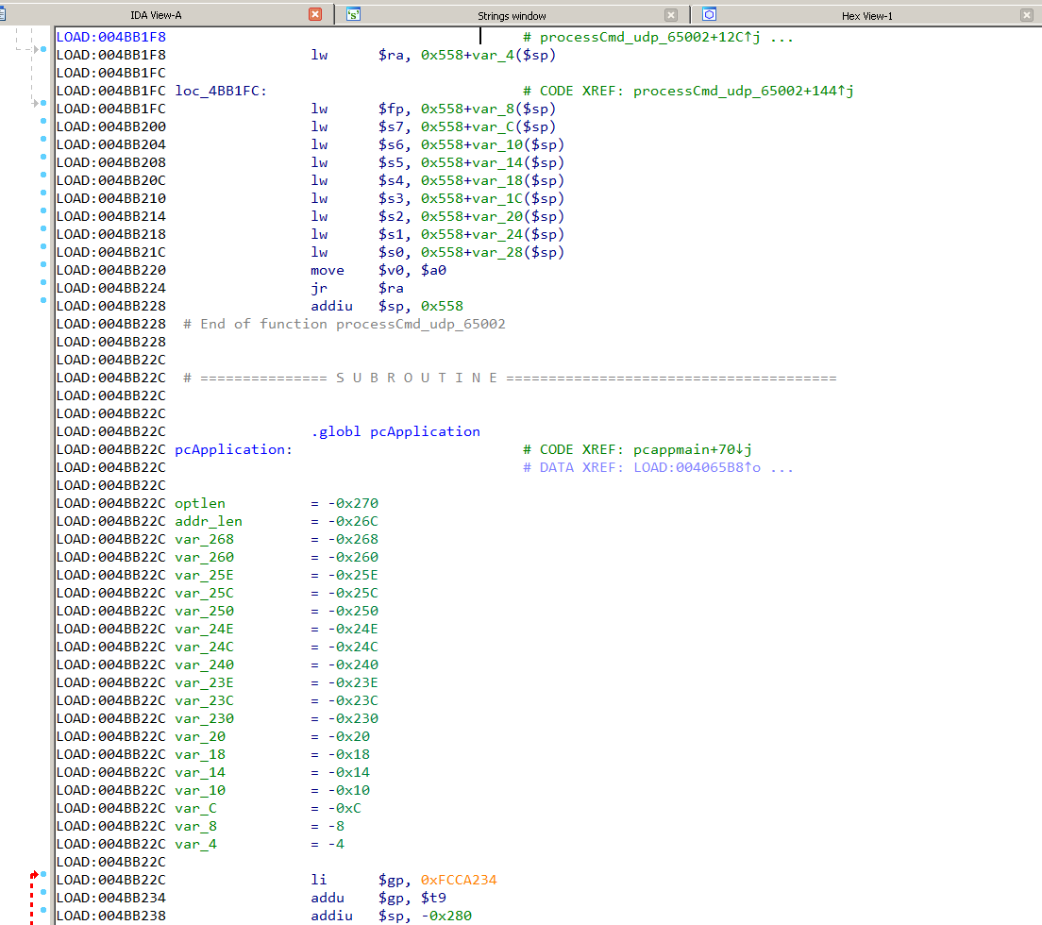Toggle breakpoint dot at jr $ra line
This screenshot has width=1042, height=925.
43,282
